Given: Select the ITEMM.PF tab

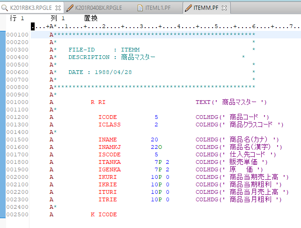Looking at the screenshot, I should pyautogui.click(x=206, y=8).
